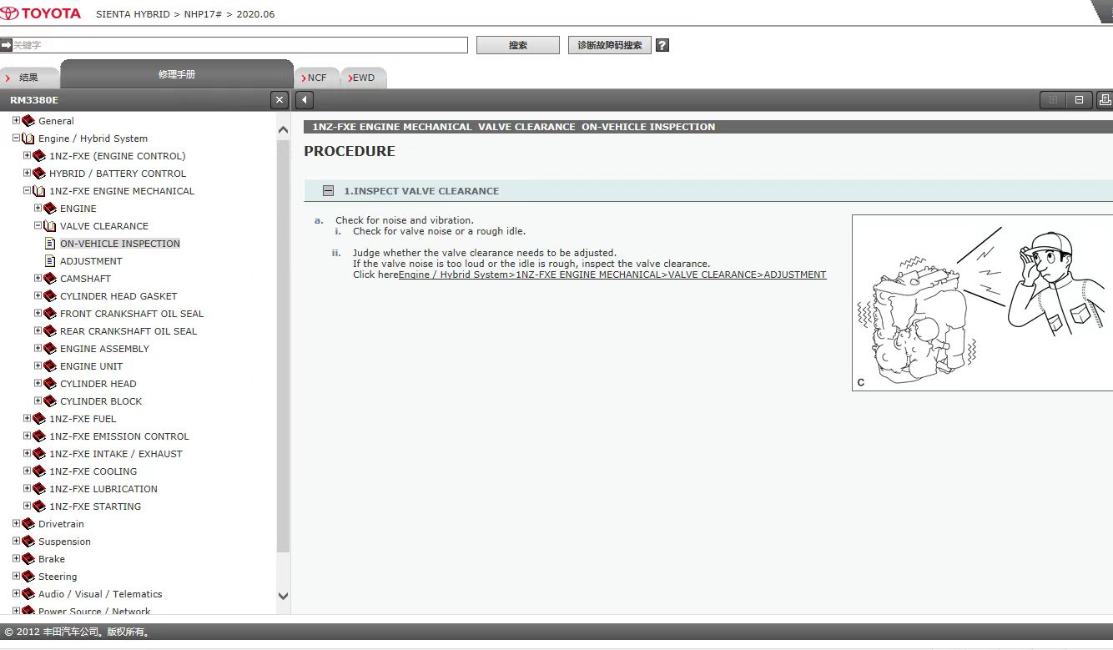The height and width of the screenshot is (650, 1113).
Task: Click the ON-VEHICLE INSPECTION document icon
Action: (x=51, y=244)
